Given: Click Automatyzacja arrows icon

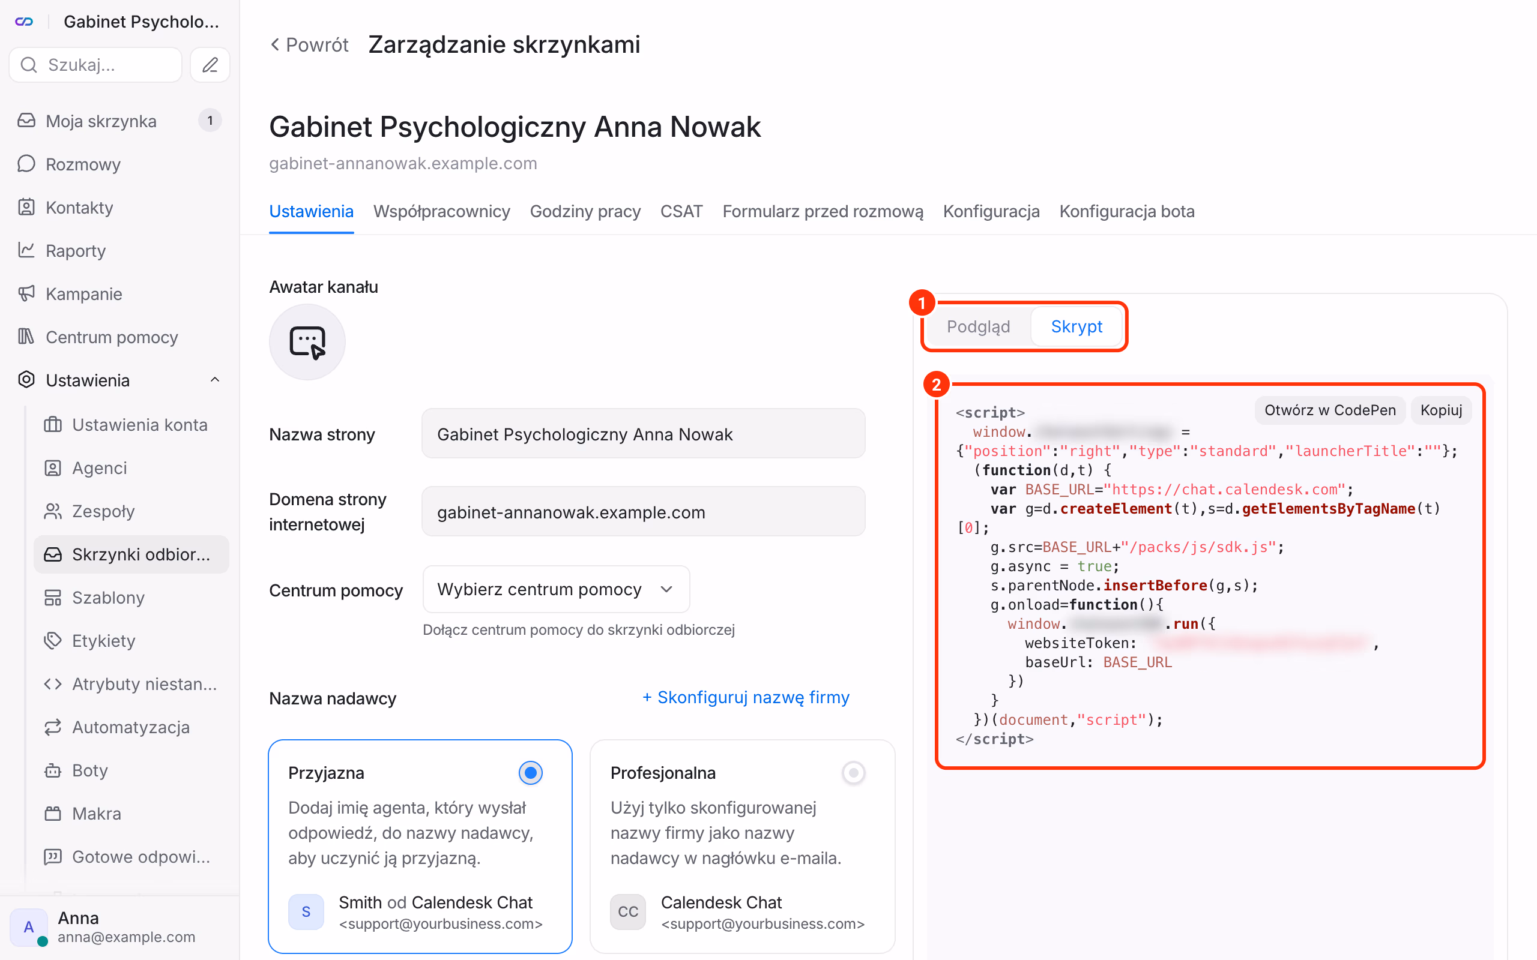Looking at the screenshot, I should pos(53,727).
